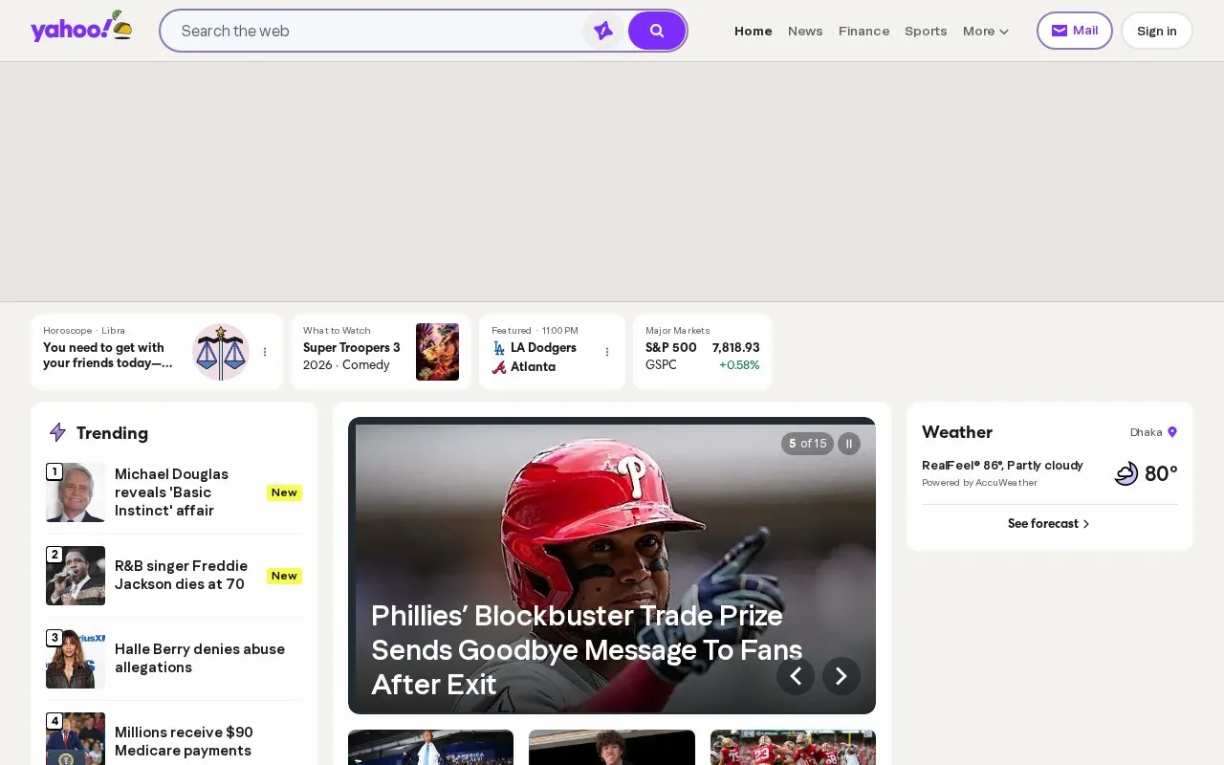
Task: Click the rank 4 badge in Trending
Action: (55, 721)
